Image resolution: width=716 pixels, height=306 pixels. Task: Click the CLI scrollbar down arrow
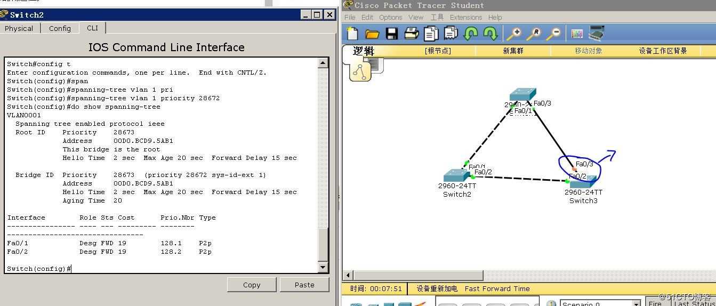pyautogui.click(x=323, y=267)
